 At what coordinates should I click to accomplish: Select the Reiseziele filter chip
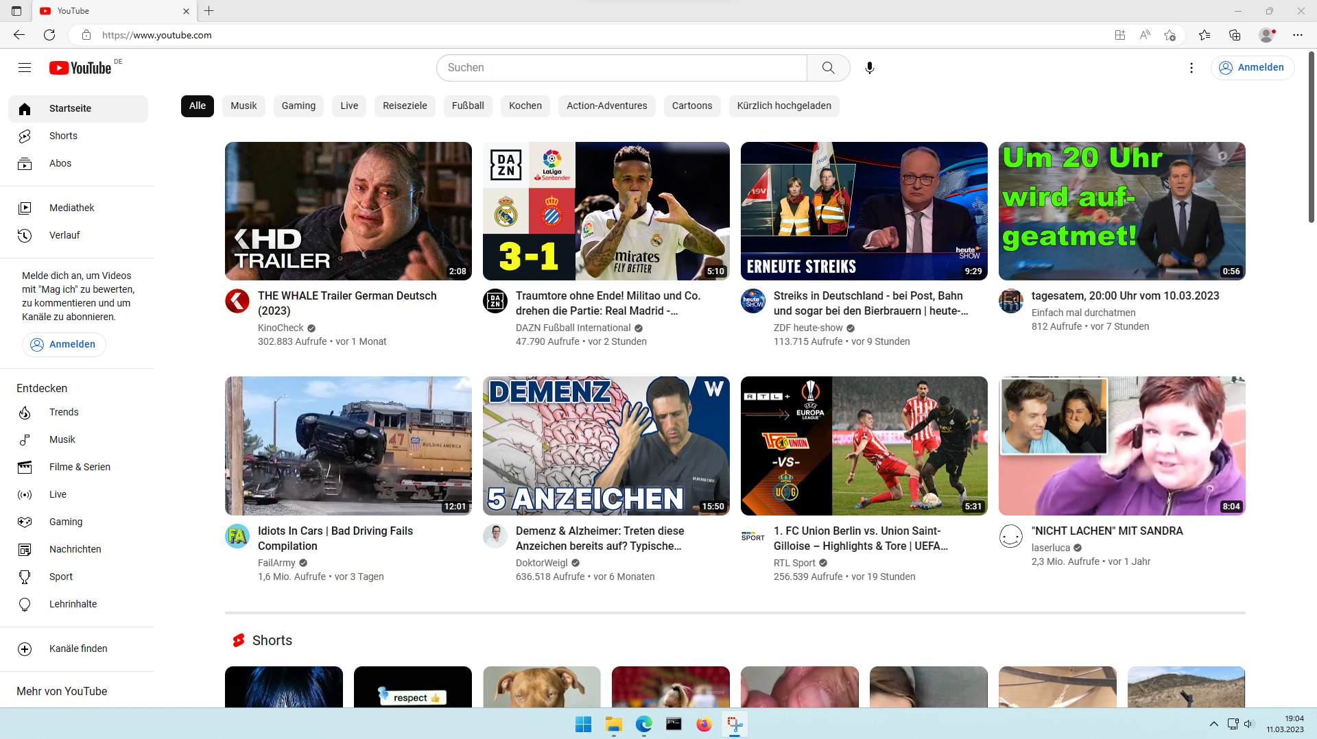405,106
